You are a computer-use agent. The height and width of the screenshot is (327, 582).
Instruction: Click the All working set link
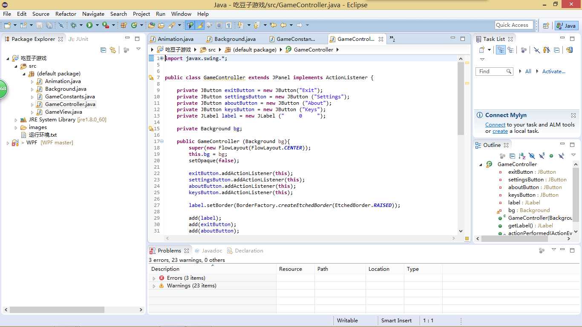pyautogui.click(x=528, y=72)
